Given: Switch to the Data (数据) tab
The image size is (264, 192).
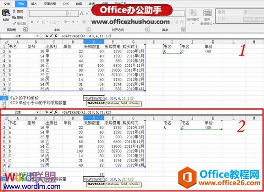Looking at the screenshot, I should (79, 4).
